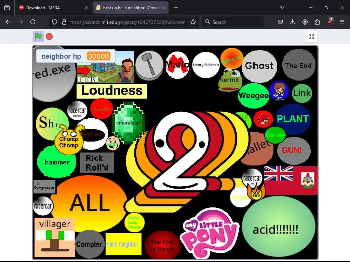Image resolution: width=350 pixels, height=262 pixels.
Task: Bookmark this page with the star
Action: coord(193,22)
